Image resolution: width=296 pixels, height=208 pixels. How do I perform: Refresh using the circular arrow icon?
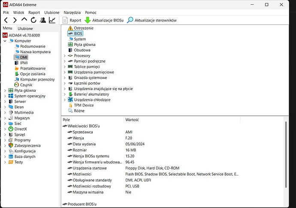coord(33,20)
